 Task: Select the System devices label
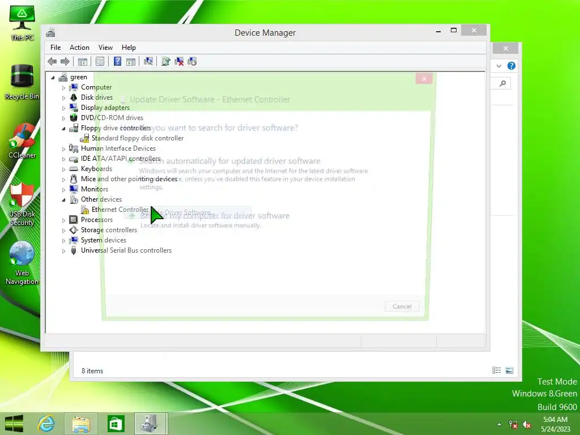[x=104, y=240]
